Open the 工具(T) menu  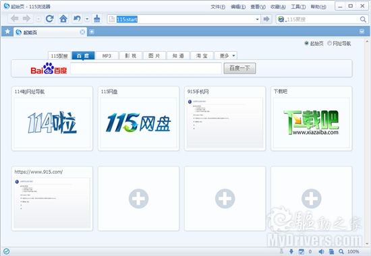tap(298, 7)
